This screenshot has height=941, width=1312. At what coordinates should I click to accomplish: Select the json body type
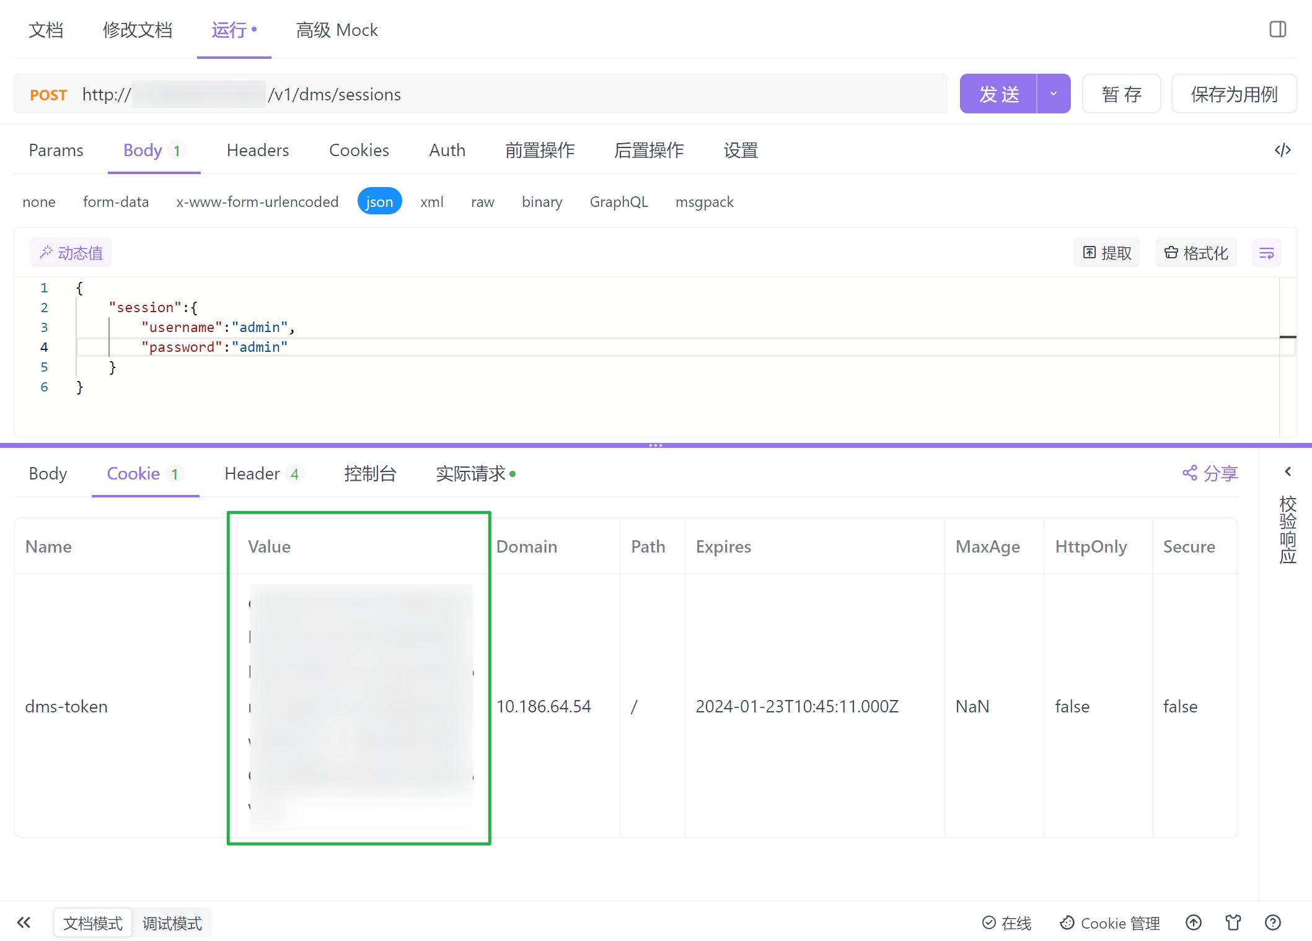(379, 201)
